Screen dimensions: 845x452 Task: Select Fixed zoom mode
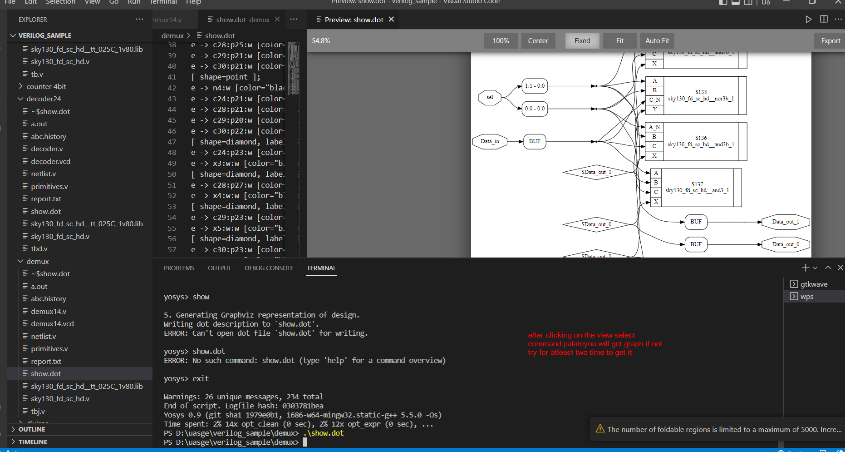582,40
